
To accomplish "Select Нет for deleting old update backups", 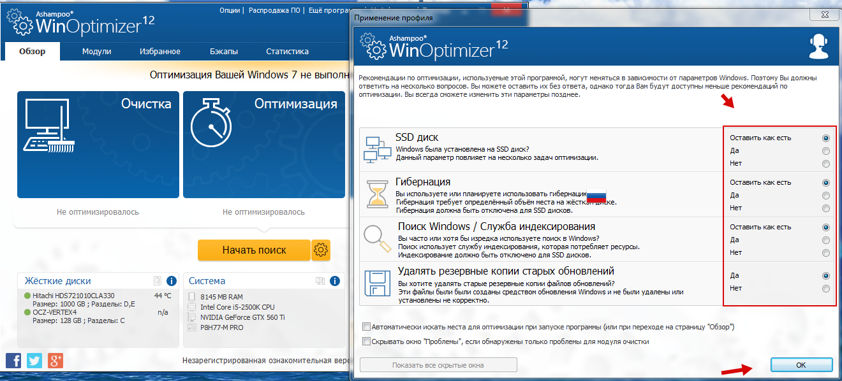I will (x=826, y=289).
